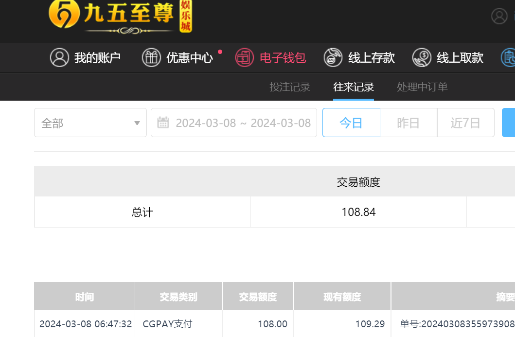The image size is (515, 337).
Task: Select the 昨日 filter
Action: pyautogui.click(x=408, y=123)
